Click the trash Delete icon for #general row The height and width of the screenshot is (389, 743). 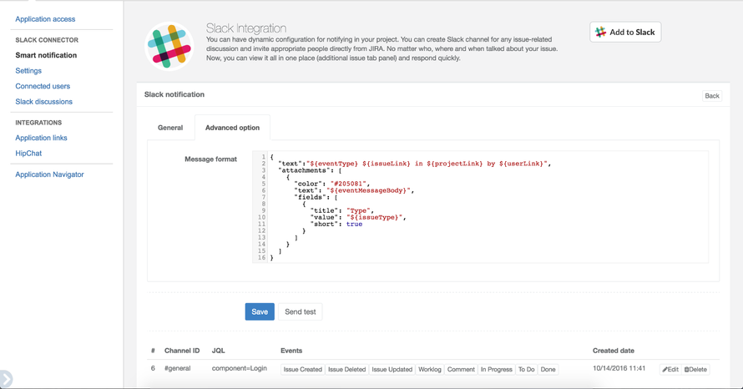[695, 370]
